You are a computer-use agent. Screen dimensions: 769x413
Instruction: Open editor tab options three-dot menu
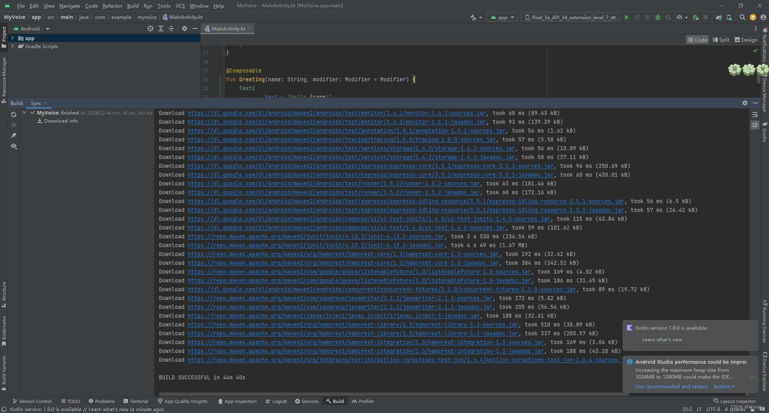pos(756,28)
